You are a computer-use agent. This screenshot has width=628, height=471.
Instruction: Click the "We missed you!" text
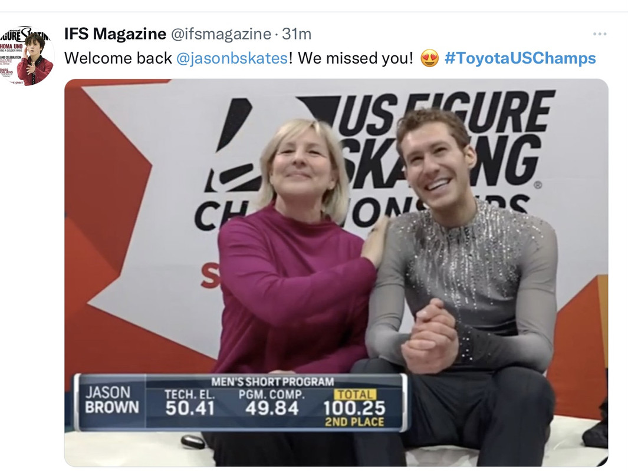tap(355, 58)
